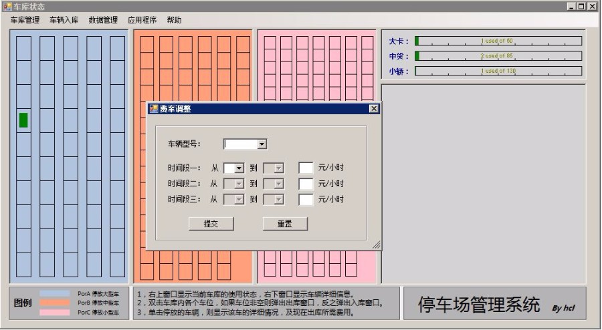Image resolution: width=602 pixels, height=330 pixels.
Task: Click the 大卡 label
Action: (399, 41)
